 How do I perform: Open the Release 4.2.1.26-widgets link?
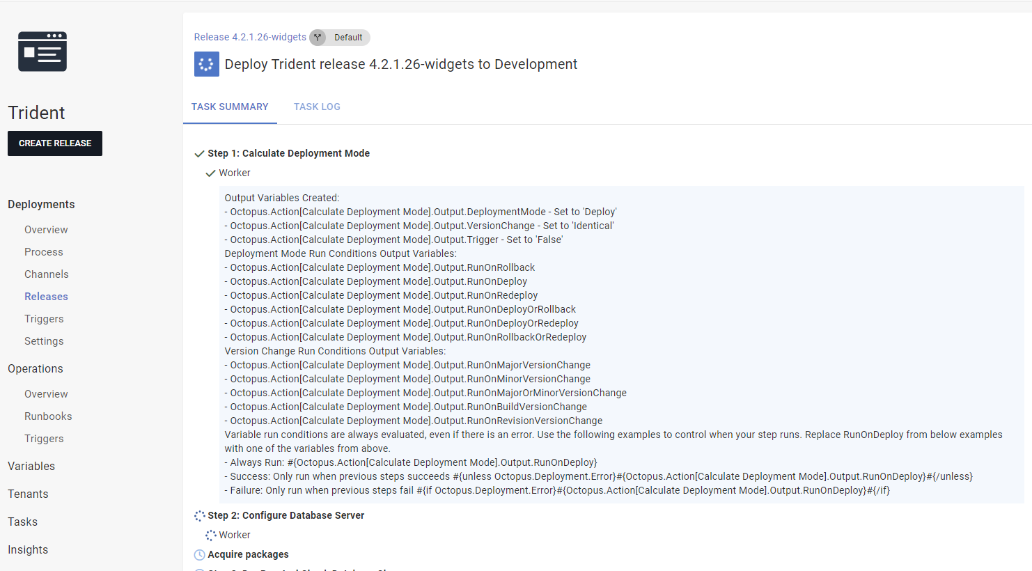250,37
